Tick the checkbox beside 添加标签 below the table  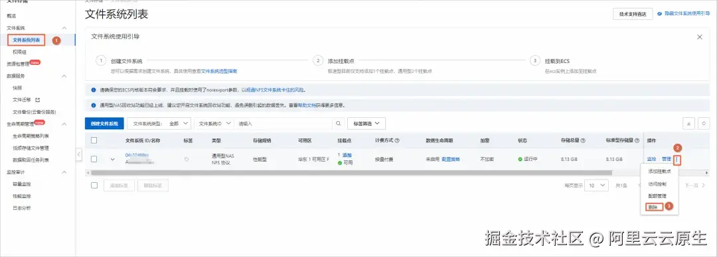point(94,185)
